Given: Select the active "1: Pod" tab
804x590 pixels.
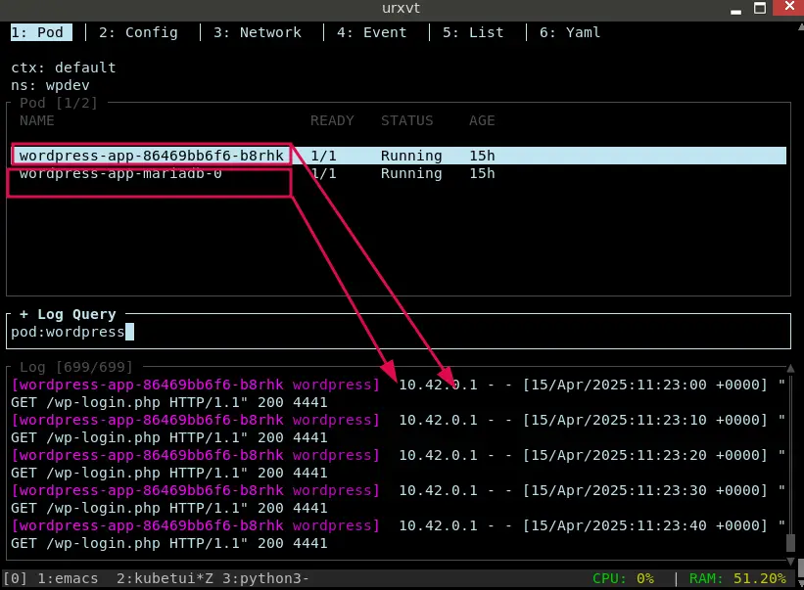Looking at the screenshot, I should point(40,32).
